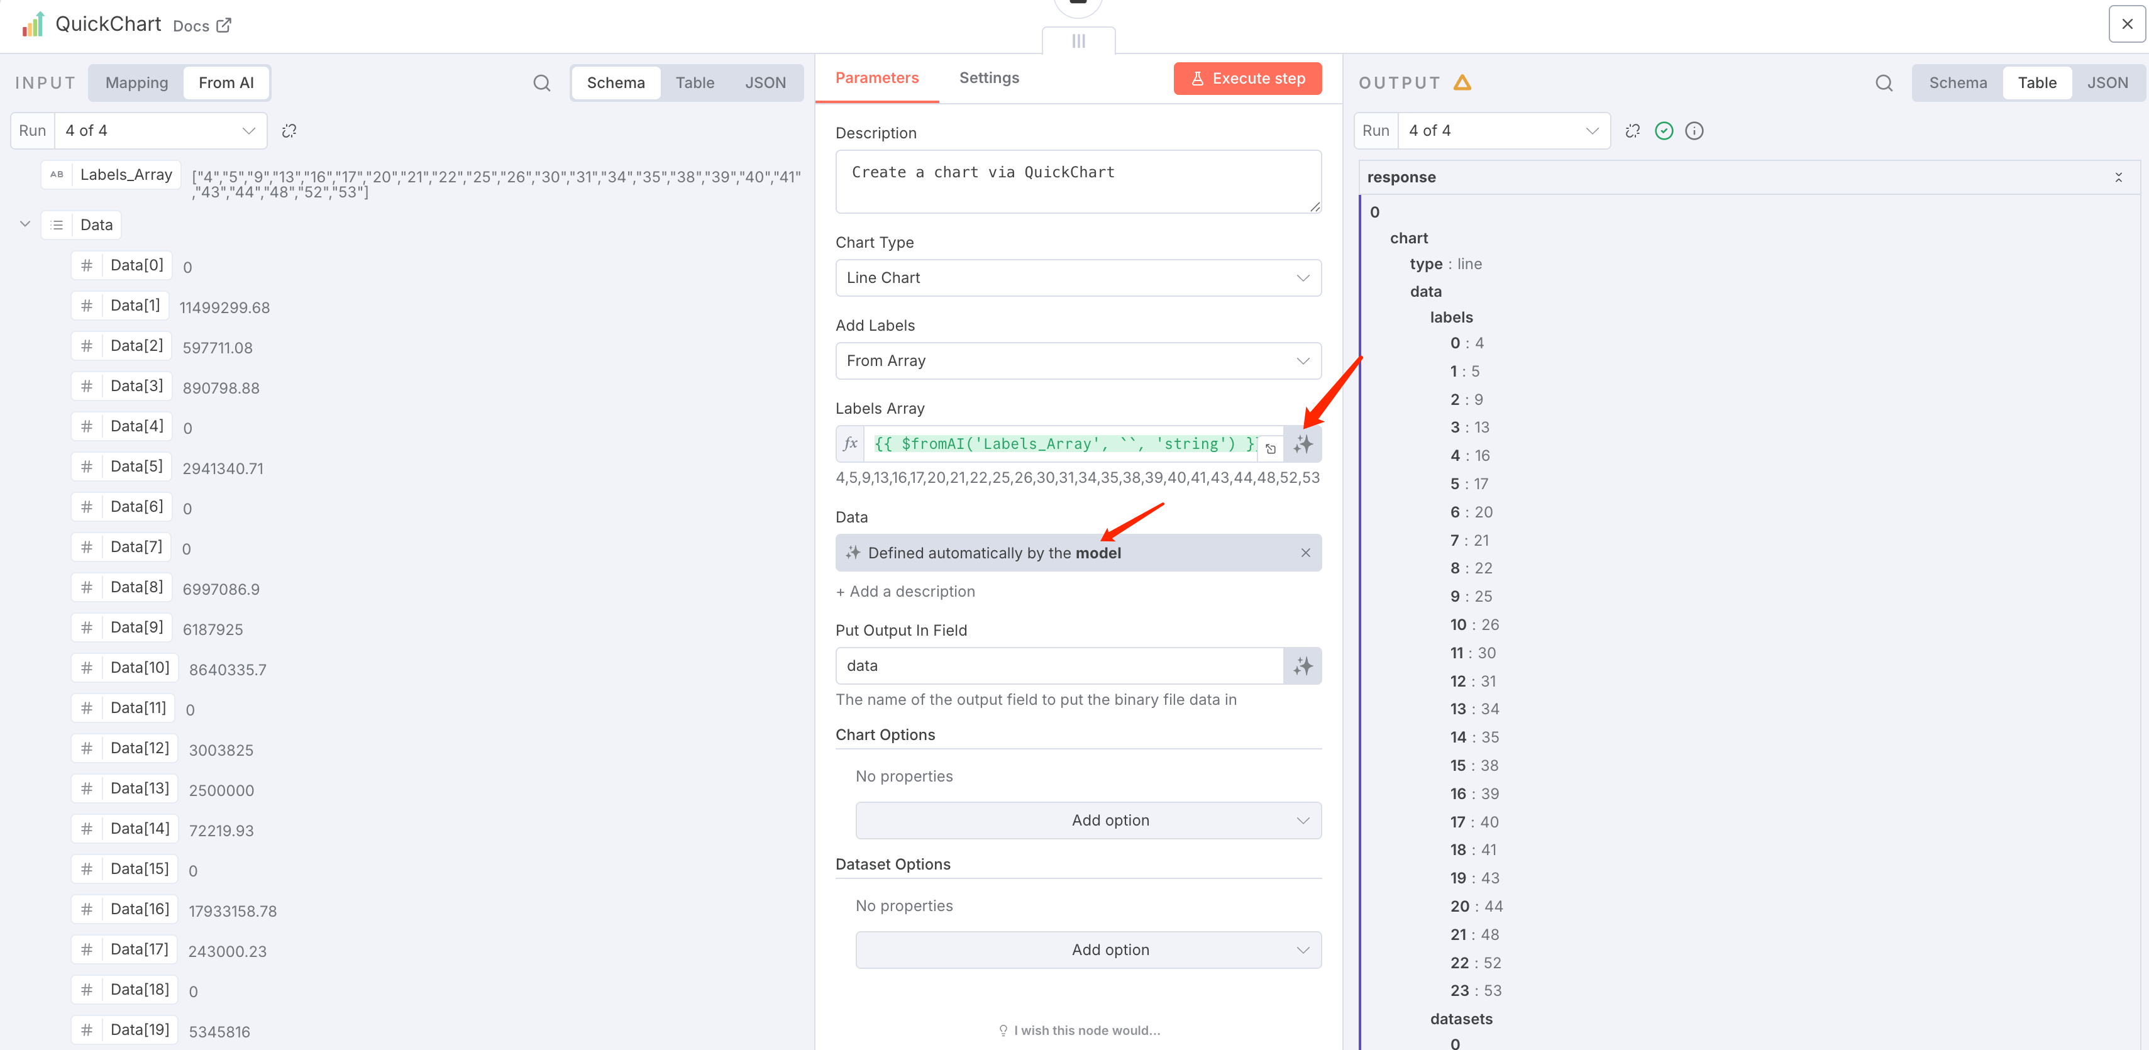
Task: Click the AI sparkle icon beside data field
Action: 1302,666
